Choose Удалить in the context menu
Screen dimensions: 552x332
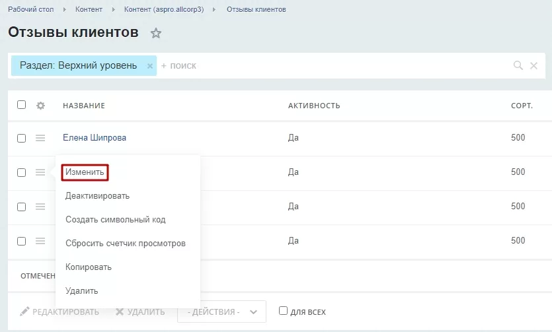[x=82, y=291]
